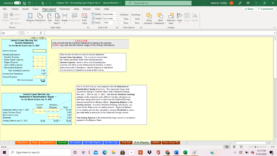Enable Print under Gridlines
The image size is (277, 156).
pyautogui.click(x=122, y=23)
